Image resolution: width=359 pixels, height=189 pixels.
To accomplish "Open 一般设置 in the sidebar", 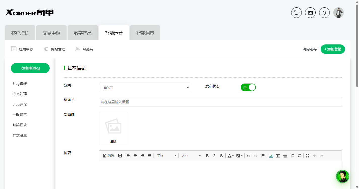I will (20, 115).
